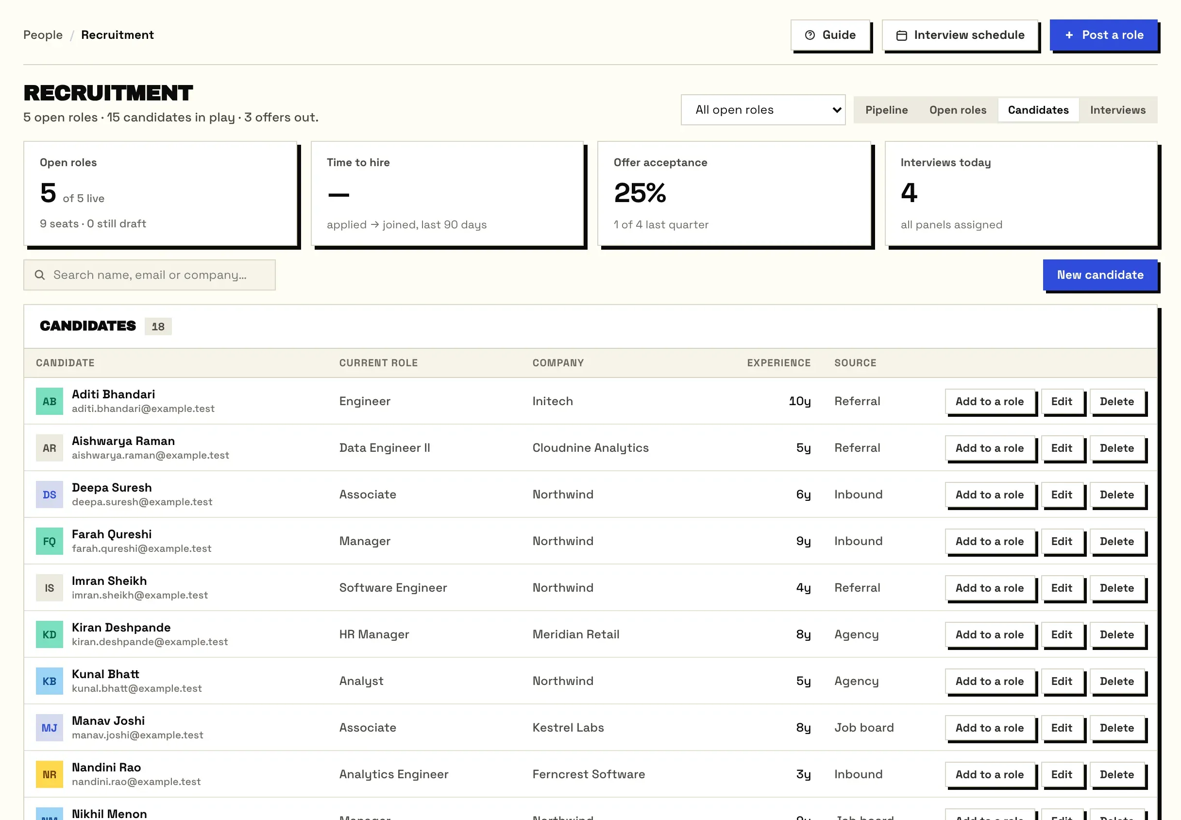
Task: Click the candidates count badge 18
Action: [x=158, y=326]
